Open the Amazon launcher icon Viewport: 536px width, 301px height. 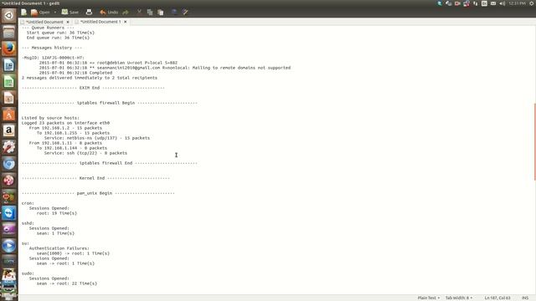pyautogui.click(x=9, y=130)
